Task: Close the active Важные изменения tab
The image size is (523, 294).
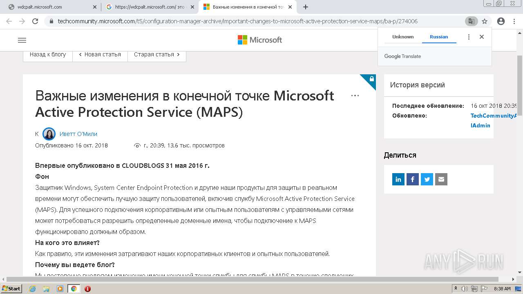Action: (x=290, y=7)
